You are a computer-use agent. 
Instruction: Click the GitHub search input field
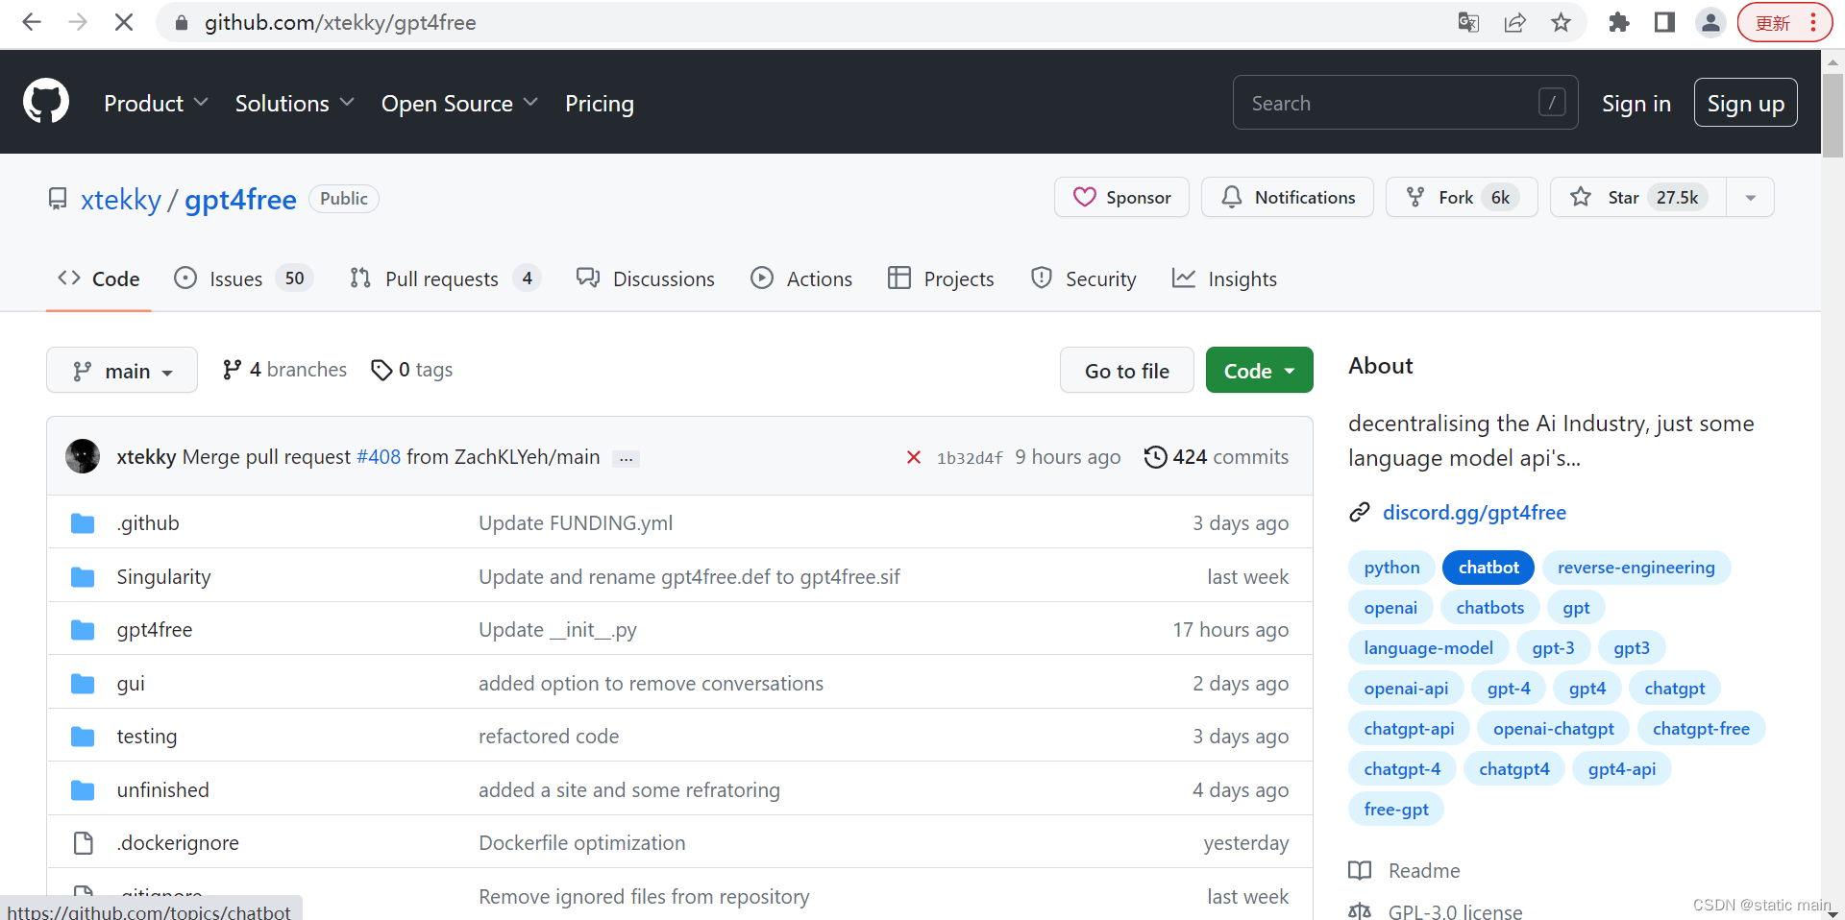click(x=1405, y=102)
